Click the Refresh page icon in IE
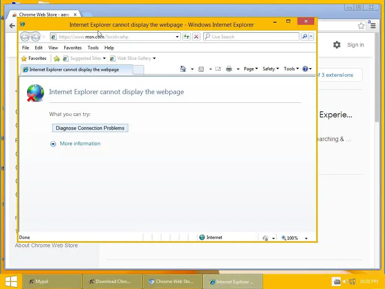 click(x=186, y=37)
